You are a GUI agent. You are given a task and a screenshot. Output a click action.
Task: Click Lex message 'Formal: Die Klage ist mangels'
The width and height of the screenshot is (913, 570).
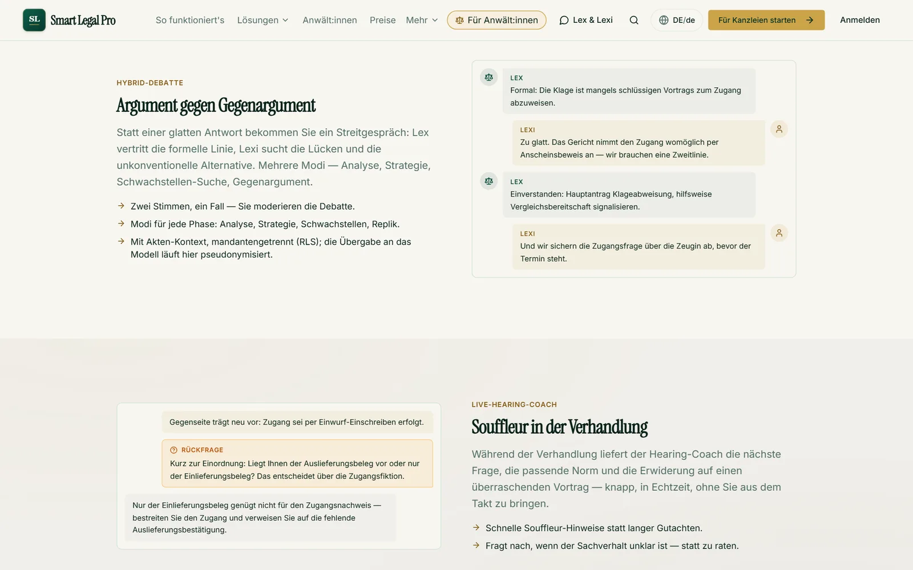tap(629, 91)
